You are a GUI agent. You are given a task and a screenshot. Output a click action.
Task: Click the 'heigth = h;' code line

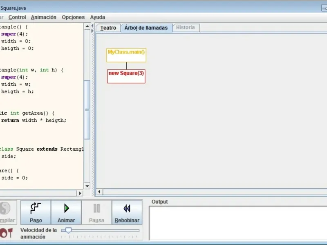tap(17, 91)
